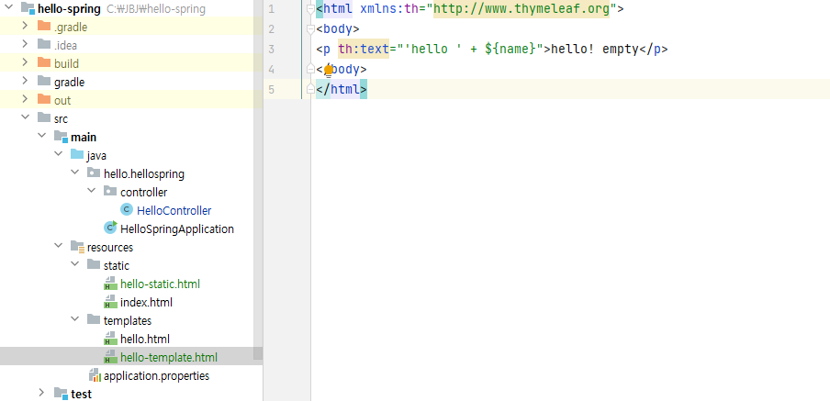Click the hello-static.html file icon
Viewport: 830px width, 401px height.
tap(110, 284)
